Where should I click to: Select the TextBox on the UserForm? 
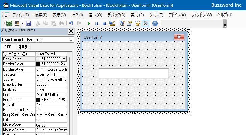point(134,74)
